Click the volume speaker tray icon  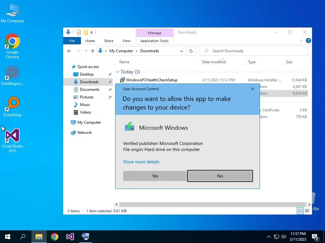tap(283, 237)
